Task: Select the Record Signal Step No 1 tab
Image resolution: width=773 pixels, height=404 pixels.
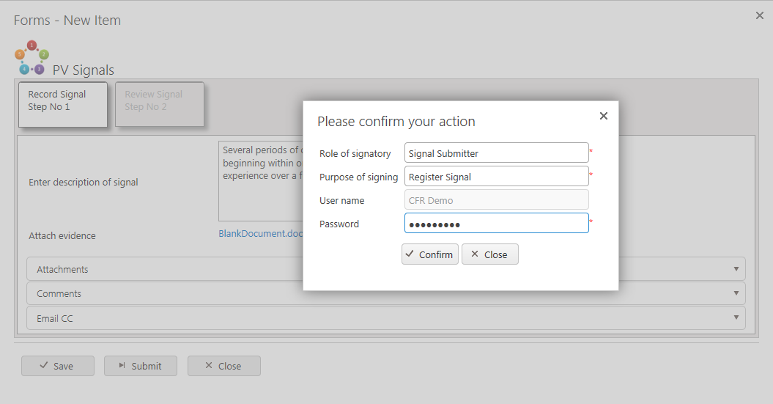Action: point(63,104)
